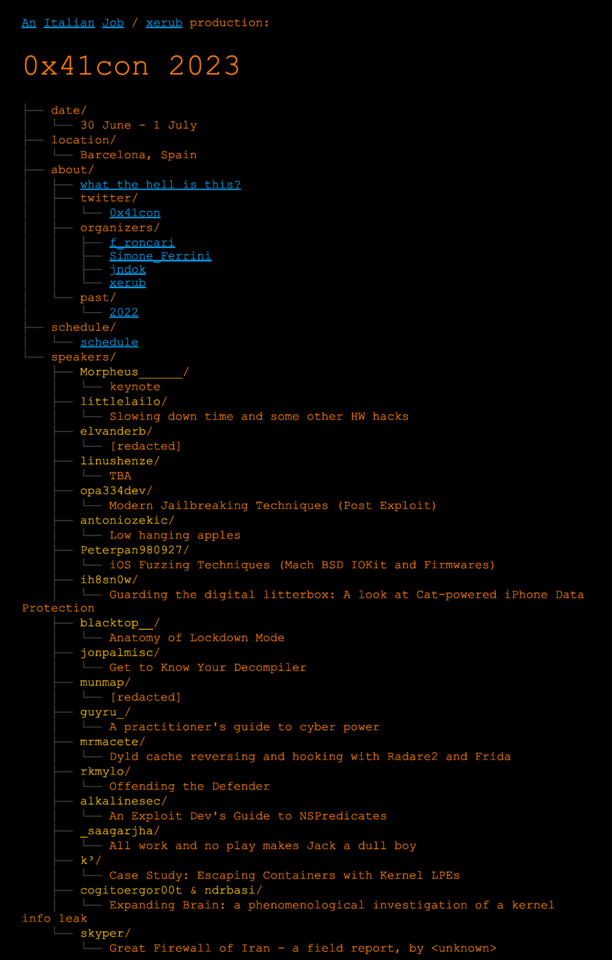612x960 pixels.
Task: Click '30 June - 1 July' text
Action: pyautogui.click(x=139, y=125)
